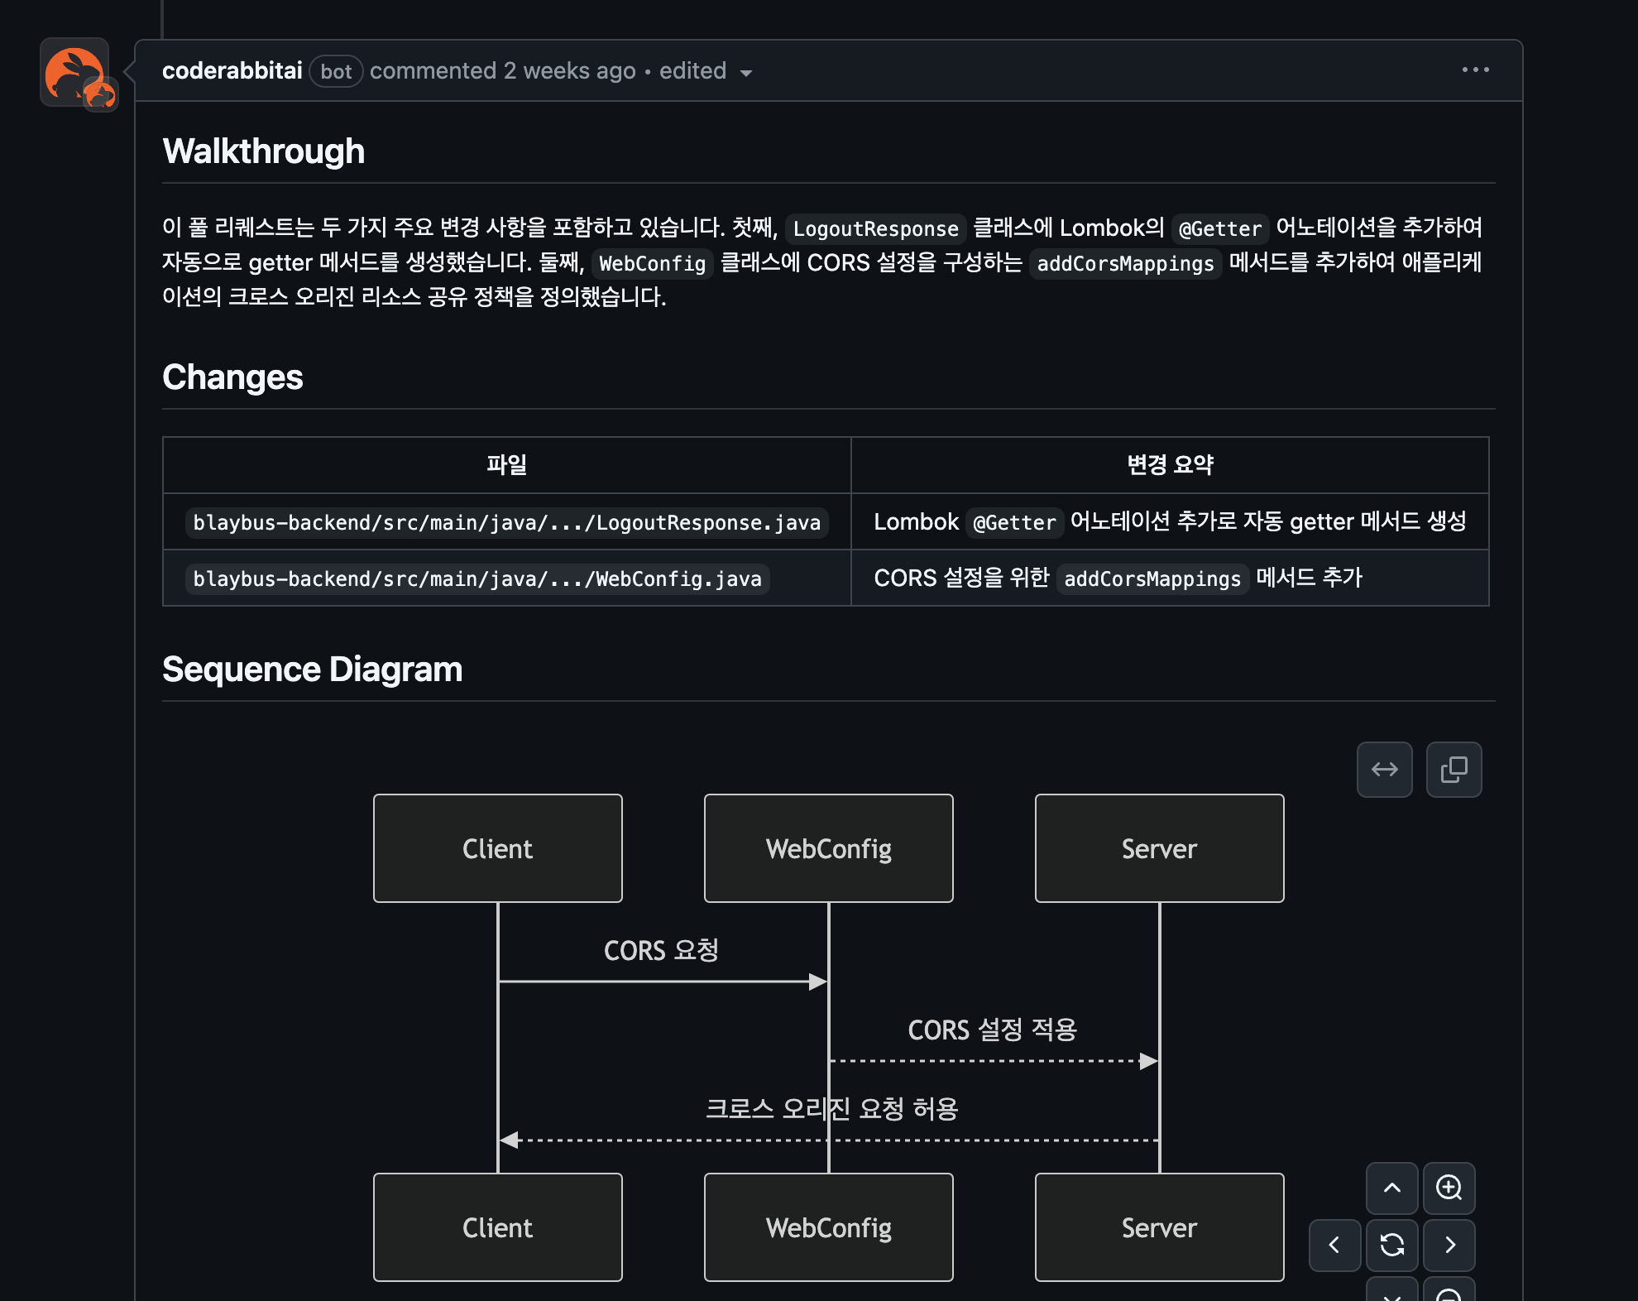1638x1301 pixels.
Task: Reset the diagram view
Action: (x=1392, y=1245)
